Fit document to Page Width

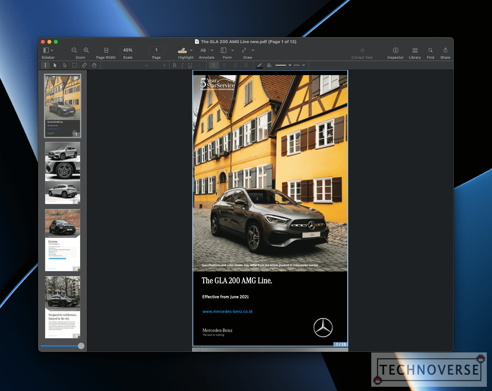pyautogui.click(x=106, y=50)
